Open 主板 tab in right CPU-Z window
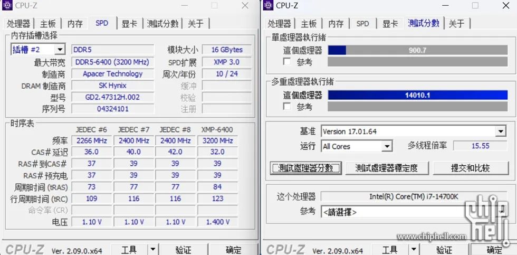The image size is (517, 255). tap(309, 23)
